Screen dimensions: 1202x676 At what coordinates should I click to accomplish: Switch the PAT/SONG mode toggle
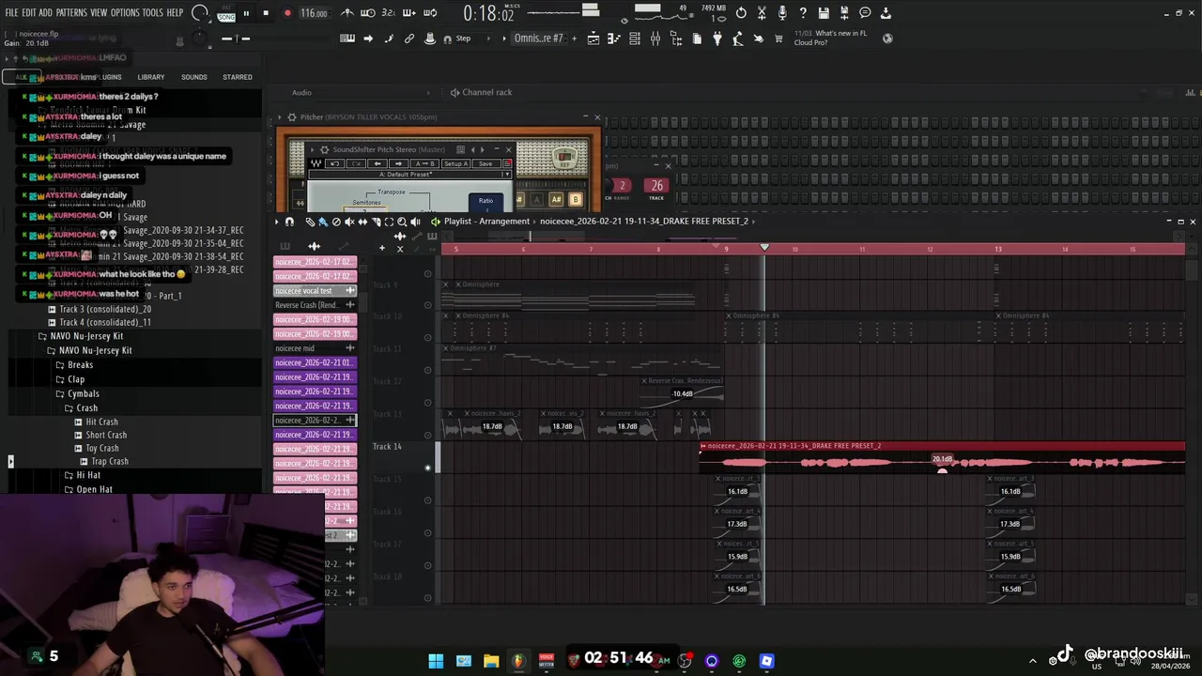226,14
